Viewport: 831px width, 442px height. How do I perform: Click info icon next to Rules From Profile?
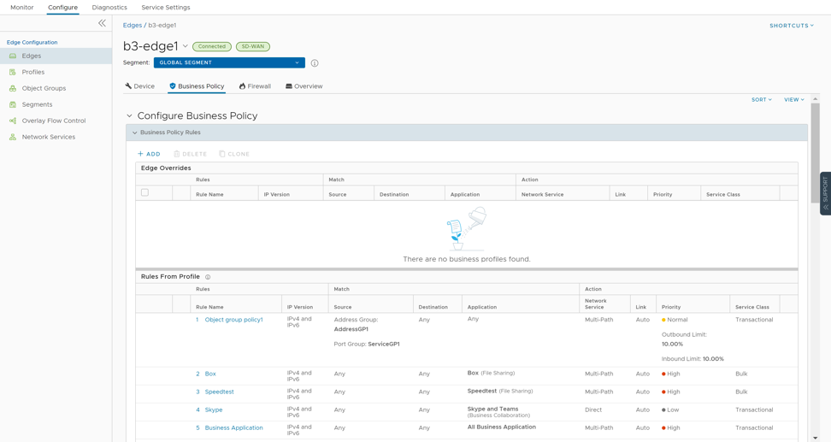(x=208, y=277)
